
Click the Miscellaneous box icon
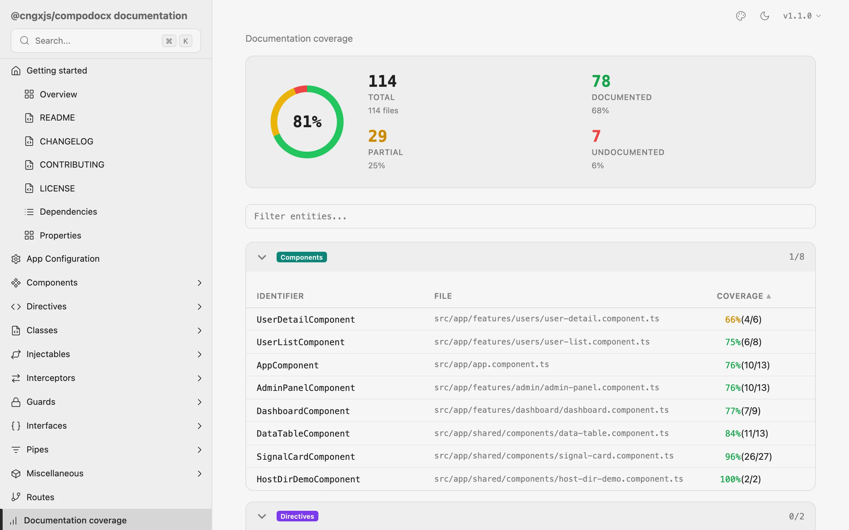[16, 474]
